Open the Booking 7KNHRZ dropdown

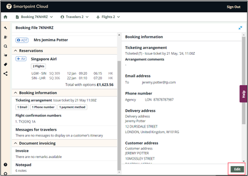pos(34,17)
